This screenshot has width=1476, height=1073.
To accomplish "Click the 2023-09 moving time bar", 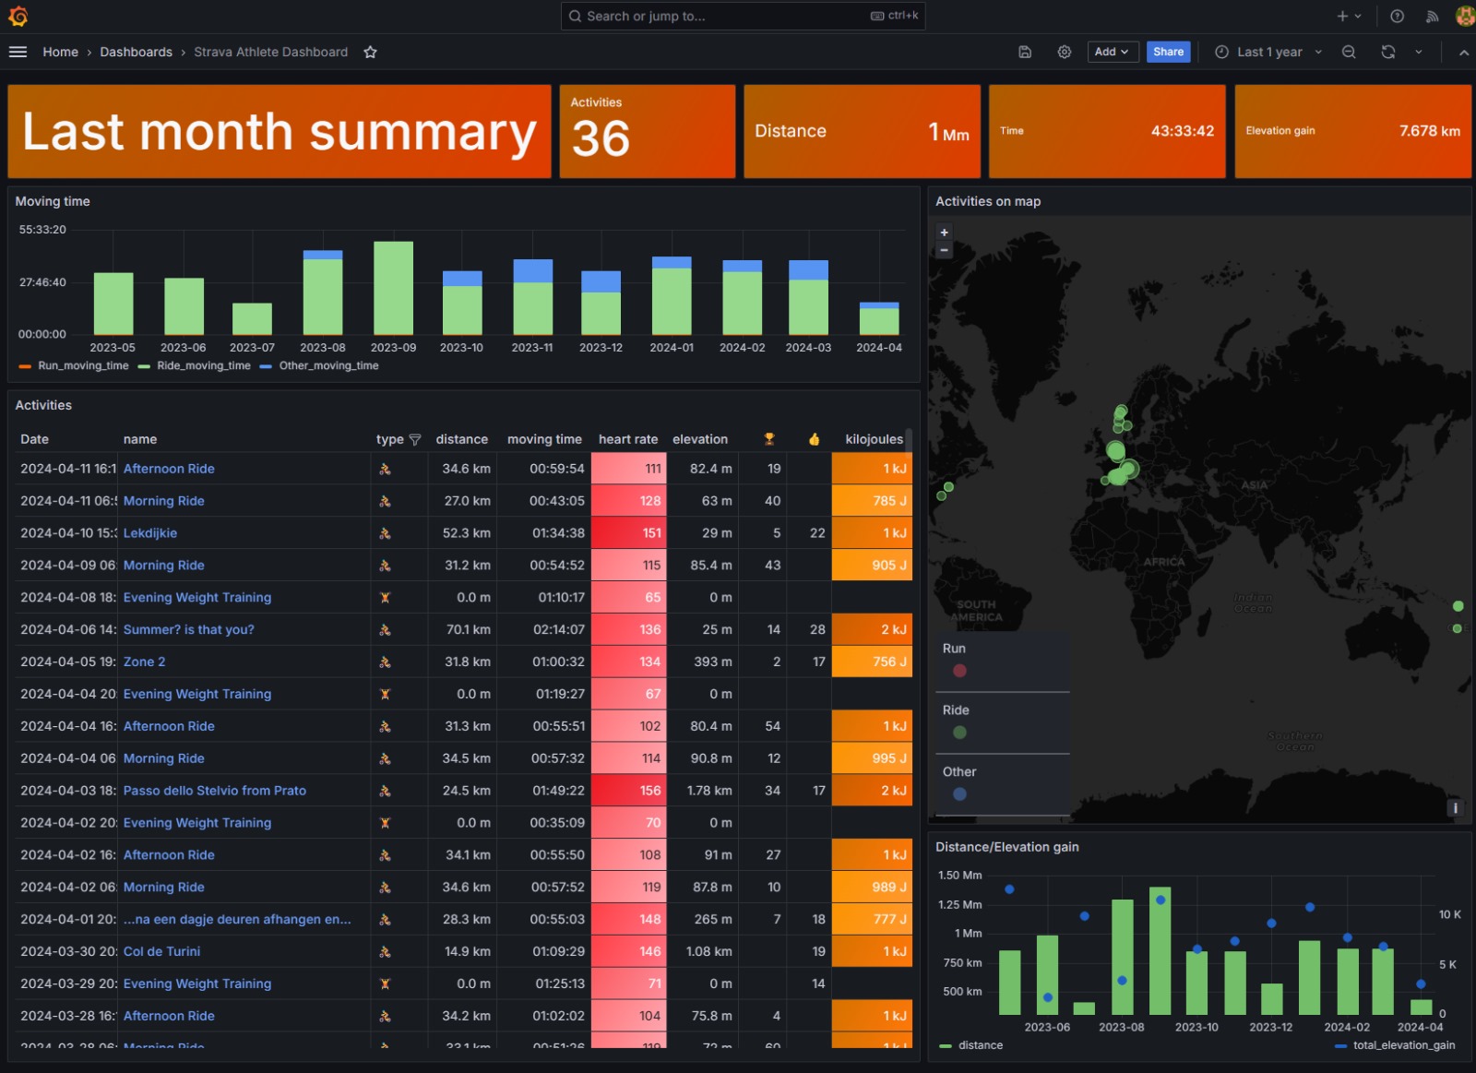I will click(393, 288).
